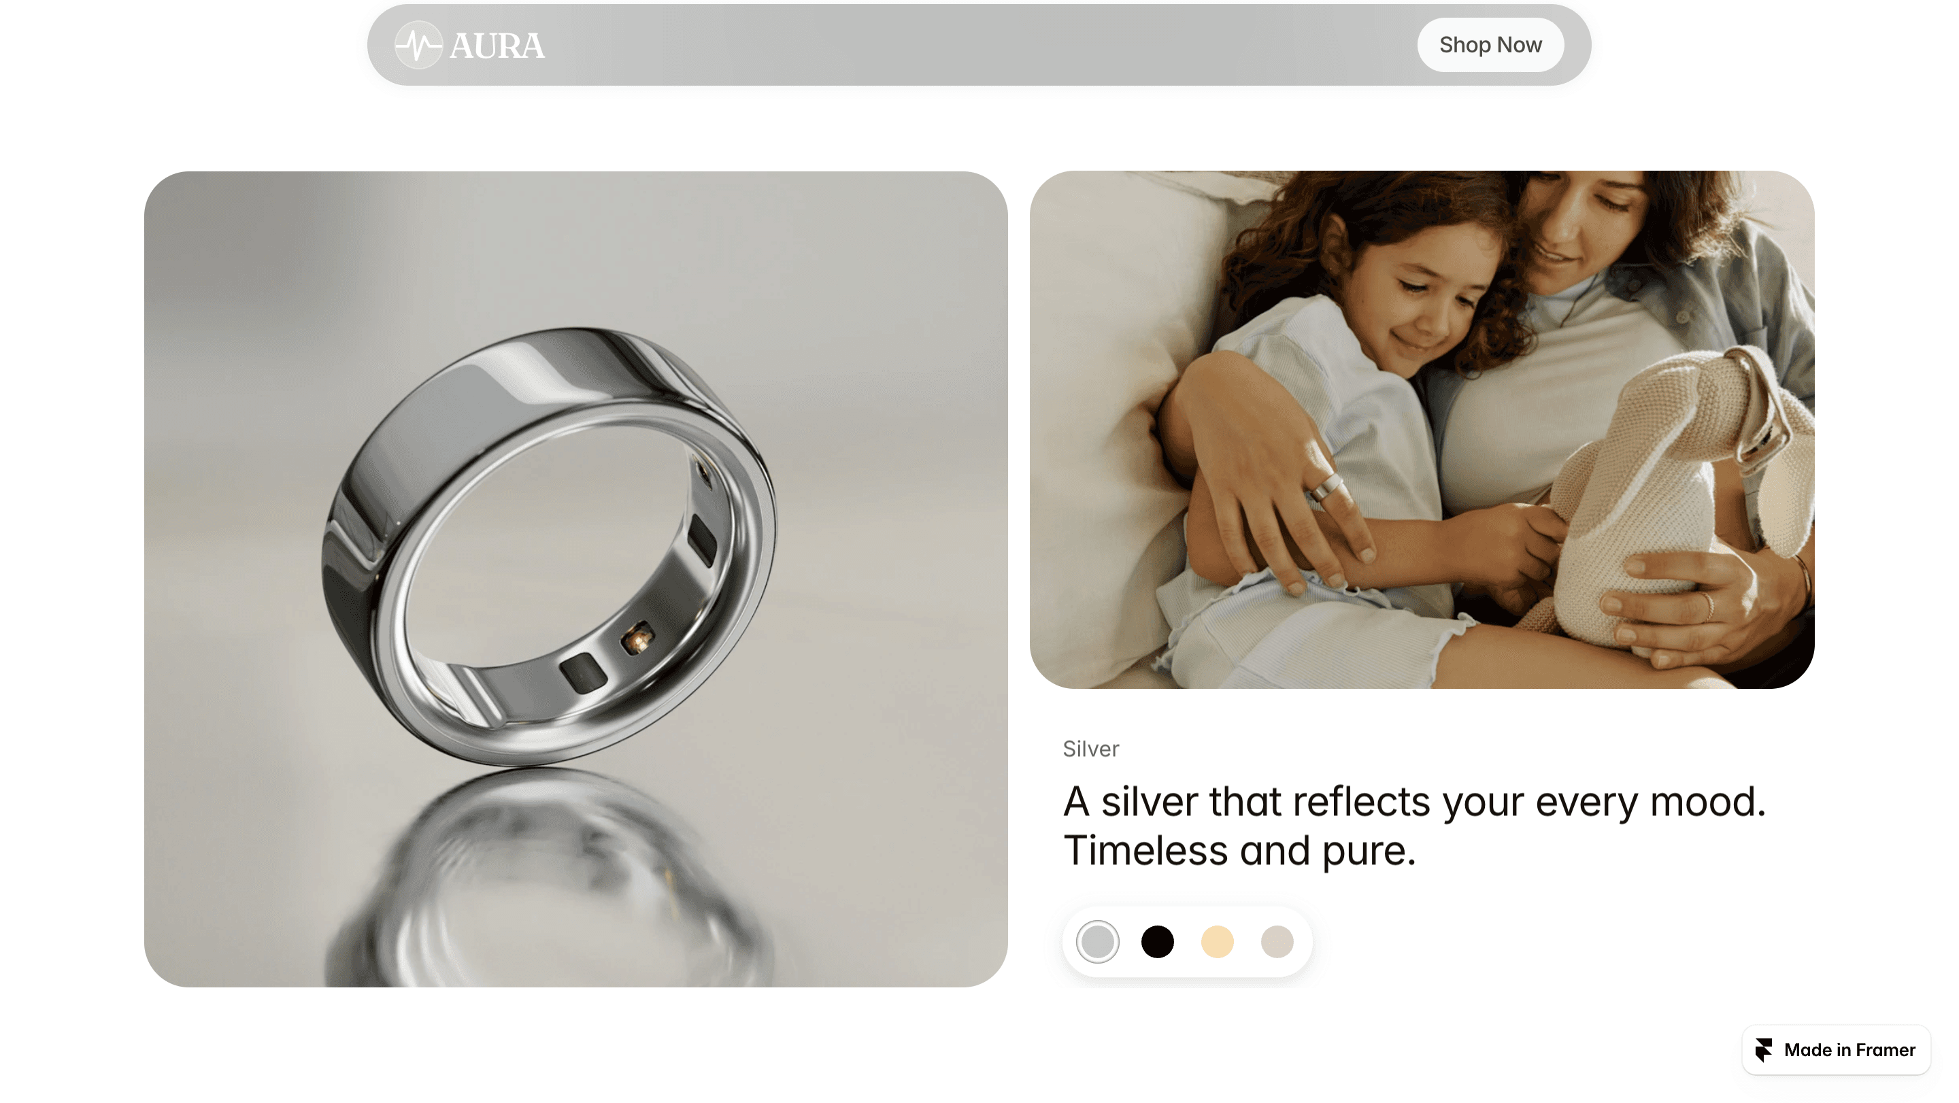1959x1103 pixels.
Task: Click the headline 'A silver that reflects your every mood'
Action: (1413, 801)
